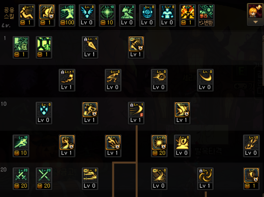The width and height of the screenshot is (264, 197).
Task: Select the blue wings skill at Lv 0
Action: coord(87,15)
